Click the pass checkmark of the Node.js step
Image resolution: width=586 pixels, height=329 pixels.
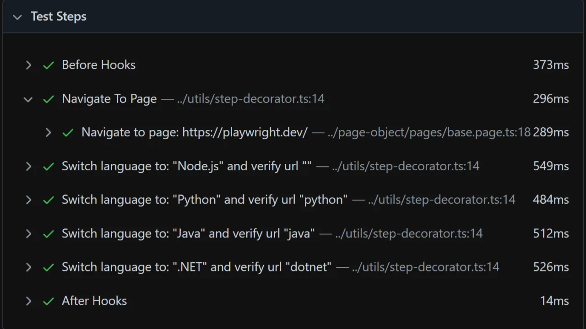(x=49, y=167)
